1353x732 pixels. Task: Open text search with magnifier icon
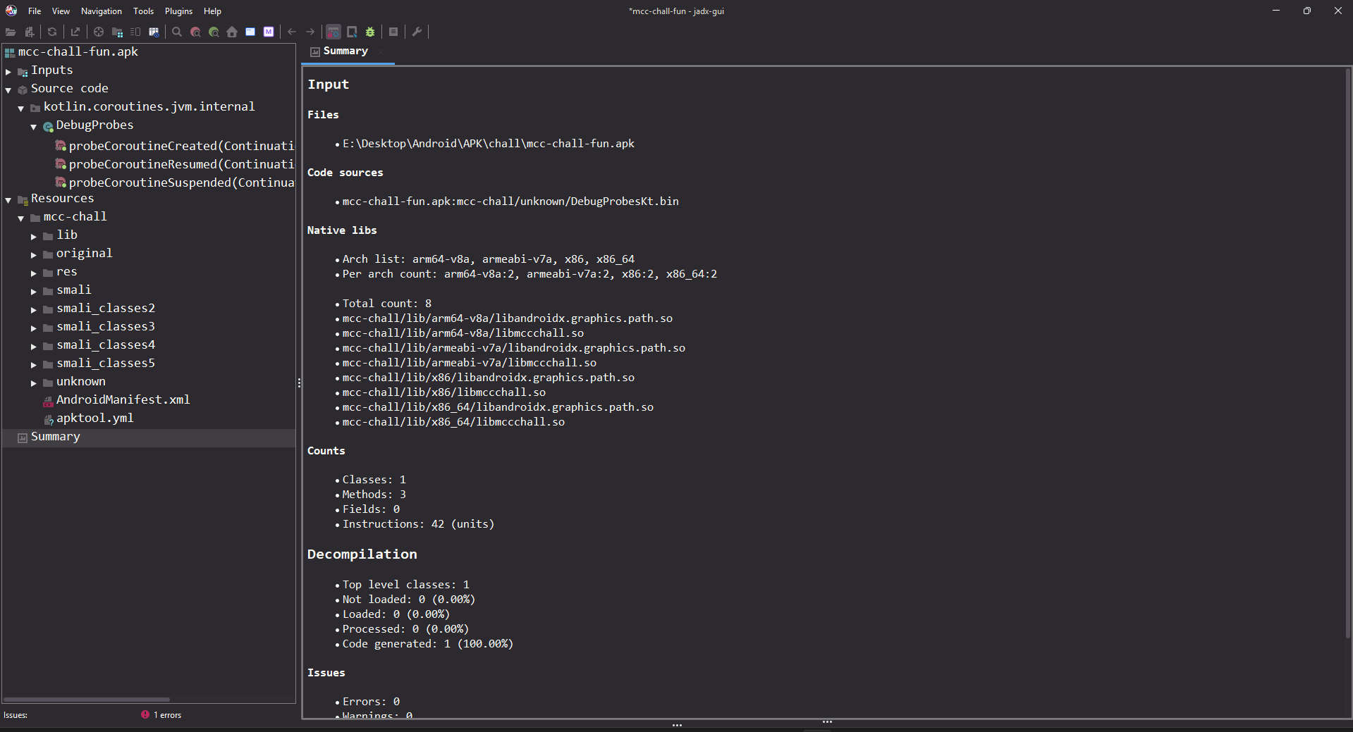pos(177,32)
